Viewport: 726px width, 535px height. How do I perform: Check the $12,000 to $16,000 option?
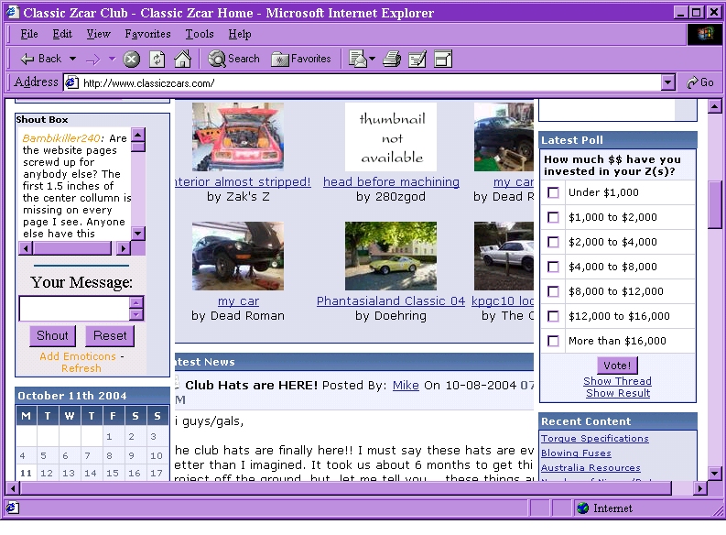coord(553,316)
